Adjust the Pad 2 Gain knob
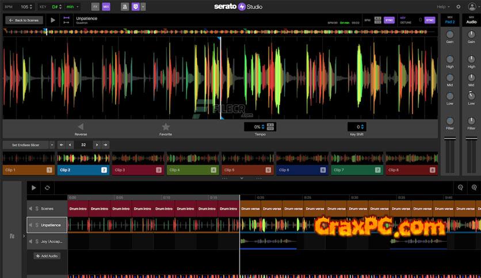Image resolution: width=481 pixels, height=278 pixels. click(450, 35)
